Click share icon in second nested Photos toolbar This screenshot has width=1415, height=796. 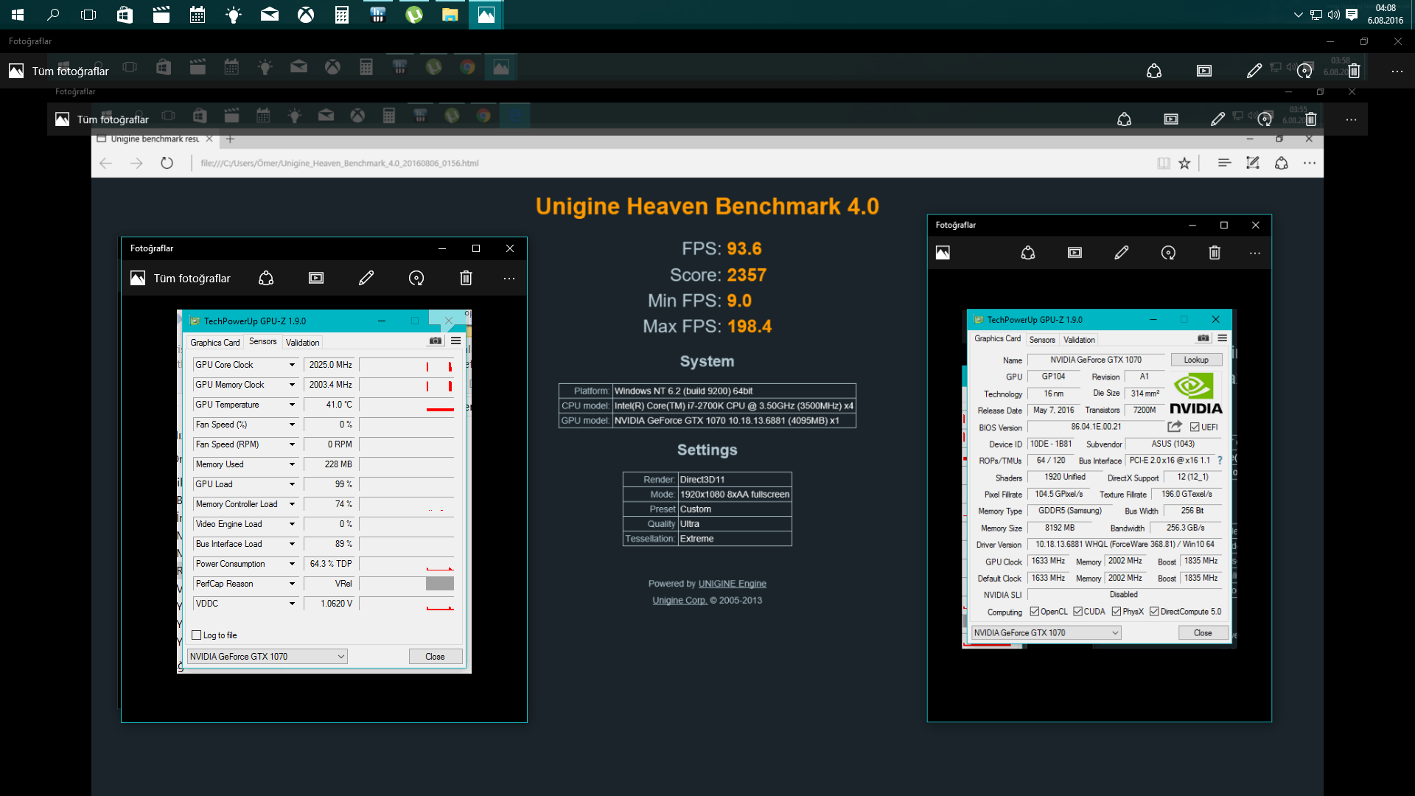(1124, 119)
